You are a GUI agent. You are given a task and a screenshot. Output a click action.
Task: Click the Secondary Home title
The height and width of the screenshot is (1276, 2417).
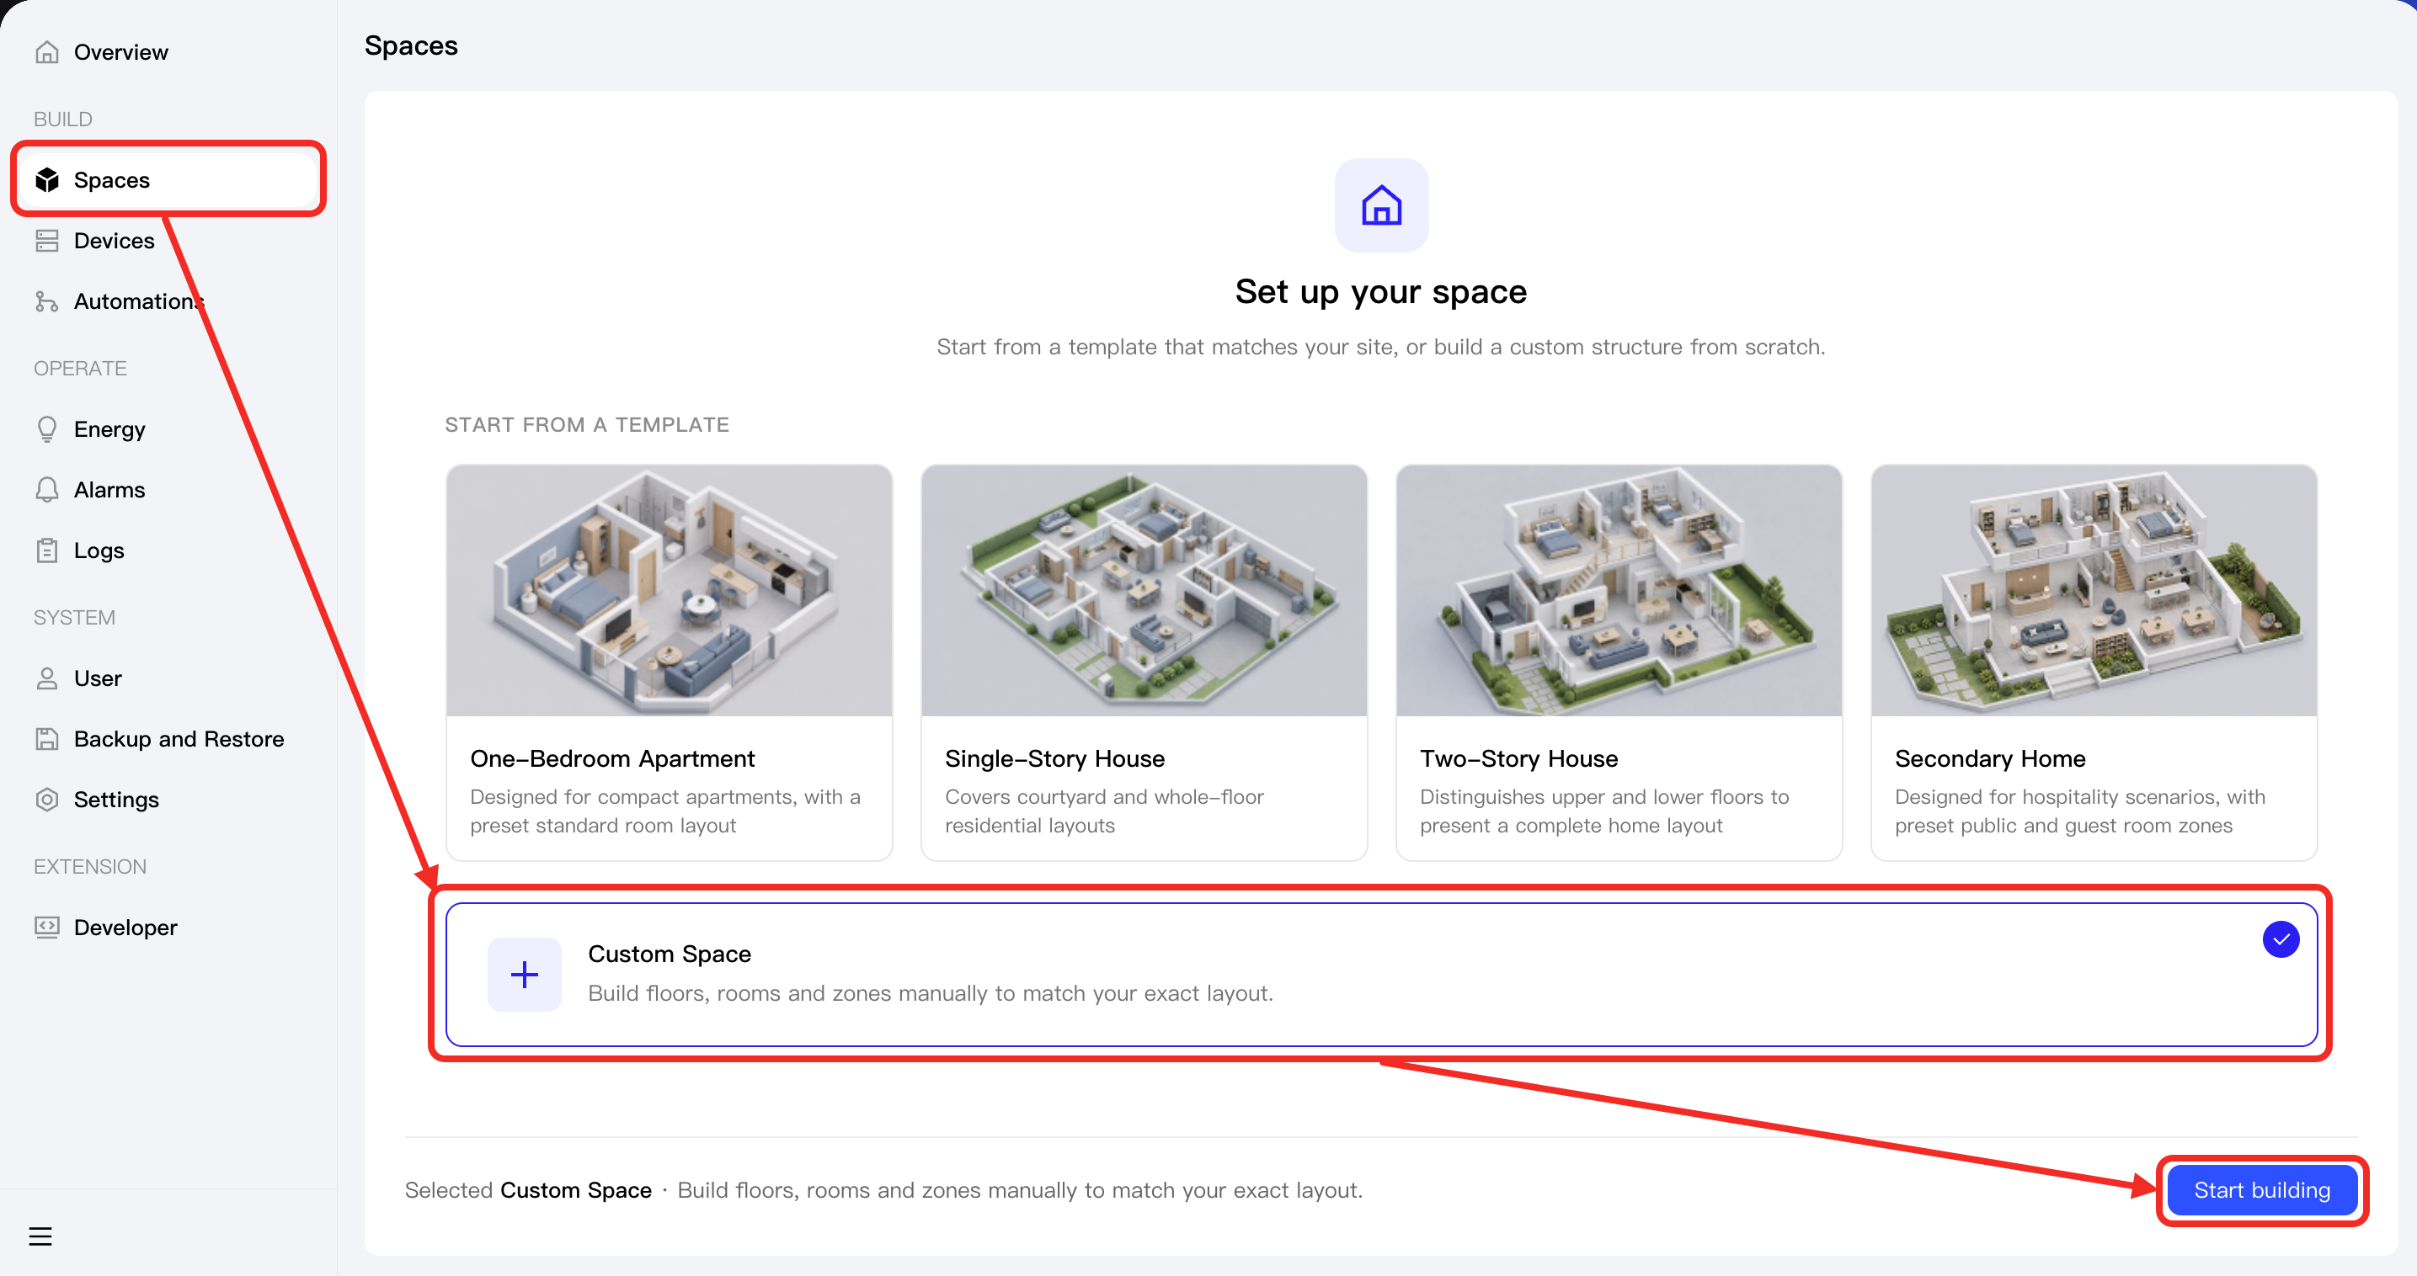pyautogui.click(x=1989, y=758)
